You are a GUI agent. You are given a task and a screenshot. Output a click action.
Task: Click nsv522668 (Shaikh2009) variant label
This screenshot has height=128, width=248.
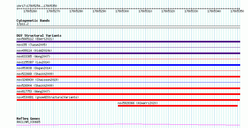click(35, 74)
